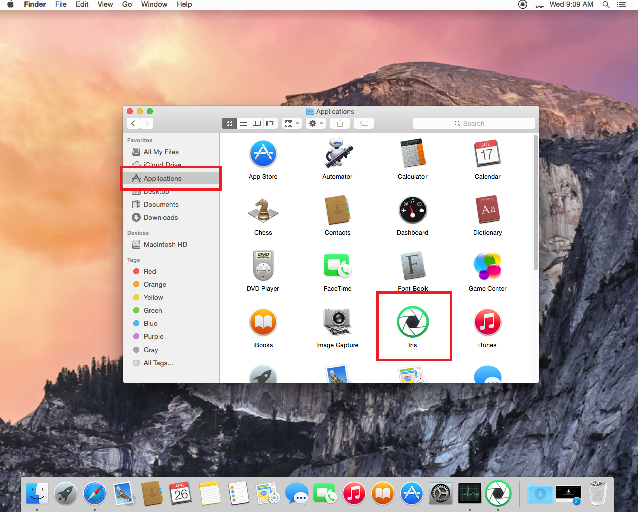Image resolution: width=638 pixels, height=512 pixels.
Task: Launch Safari from the Dock
Action: pos(95,494)
